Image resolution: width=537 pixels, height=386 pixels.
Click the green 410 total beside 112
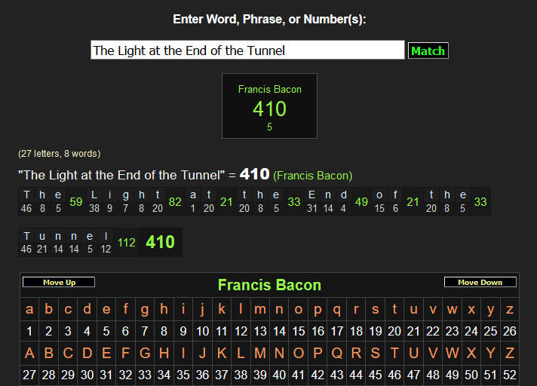point(160,242)
